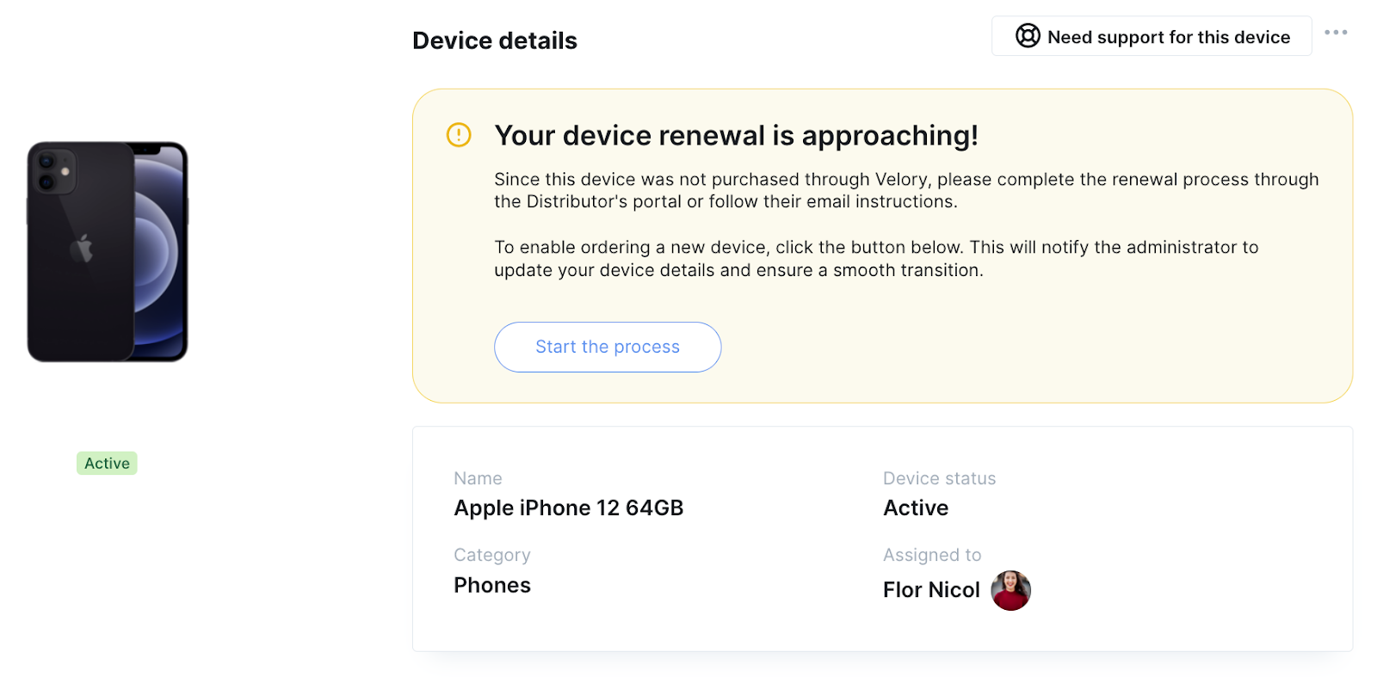Click the Active device status value
The image size is (1377, 677).
pos(916,508)
